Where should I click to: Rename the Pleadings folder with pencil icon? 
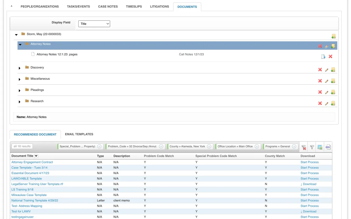327,92
